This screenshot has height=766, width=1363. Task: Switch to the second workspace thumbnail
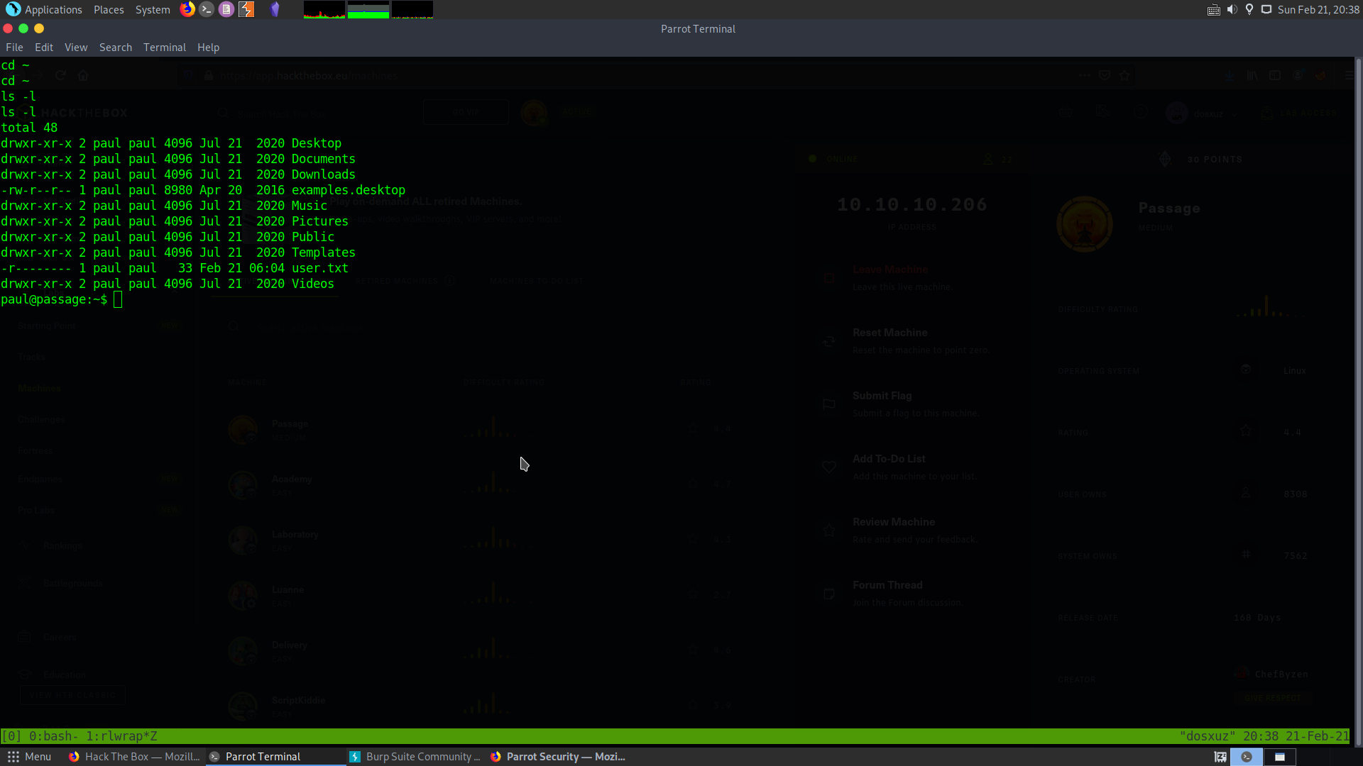coord(1279,757)
